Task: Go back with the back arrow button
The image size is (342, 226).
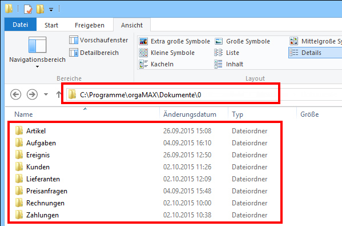Action: tap(16, 94)
